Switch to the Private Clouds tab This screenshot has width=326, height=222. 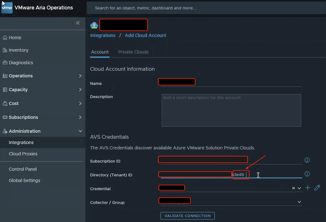tap(133, 52)
